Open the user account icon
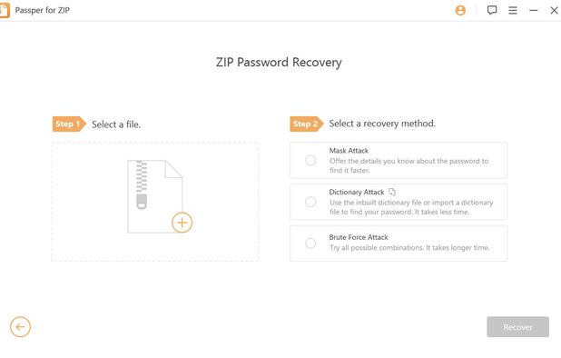 point(460,10)
